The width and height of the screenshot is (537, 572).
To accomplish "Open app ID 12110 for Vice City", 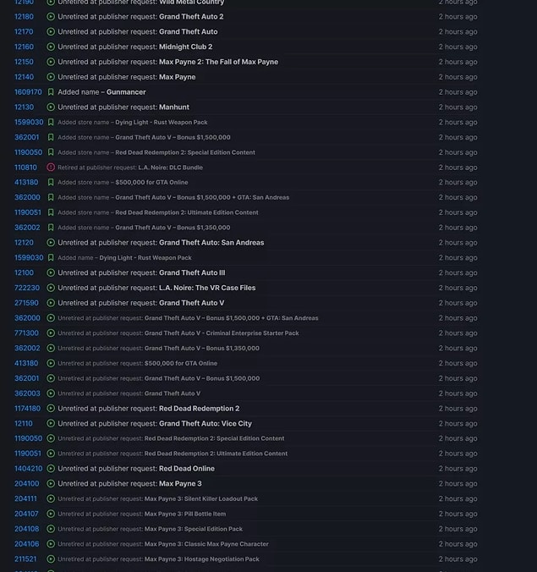I will click(24, 424).
